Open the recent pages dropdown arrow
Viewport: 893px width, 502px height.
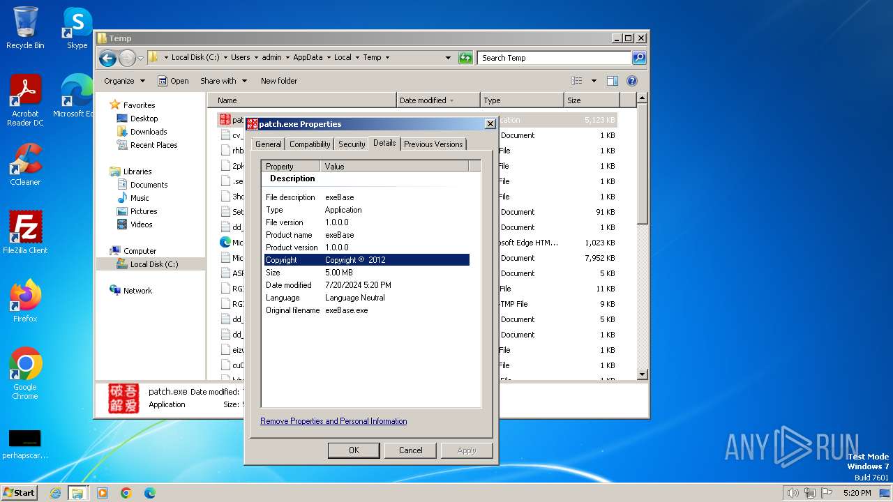[x=140, y=58]
